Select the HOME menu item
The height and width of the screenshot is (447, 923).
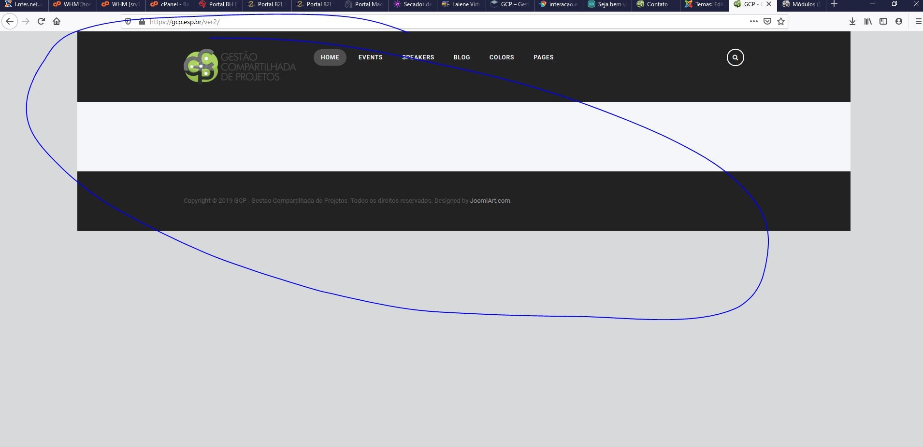tap(330, 57)
